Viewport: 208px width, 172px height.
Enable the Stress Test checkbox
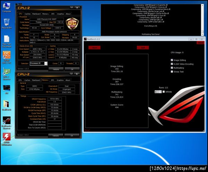[172, 71]
